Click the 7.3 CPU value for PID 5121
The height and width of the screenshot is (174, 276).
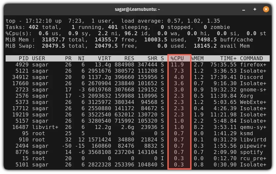click(x=179, y=71)
